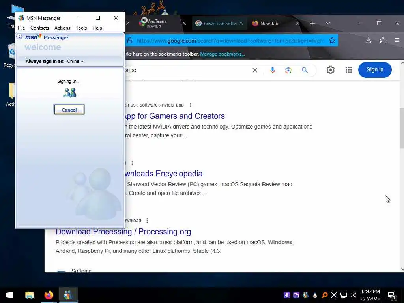The image size is (404, 303).
Task: Open File Explorer from the taskbar
Action: (x=29, y=295)
